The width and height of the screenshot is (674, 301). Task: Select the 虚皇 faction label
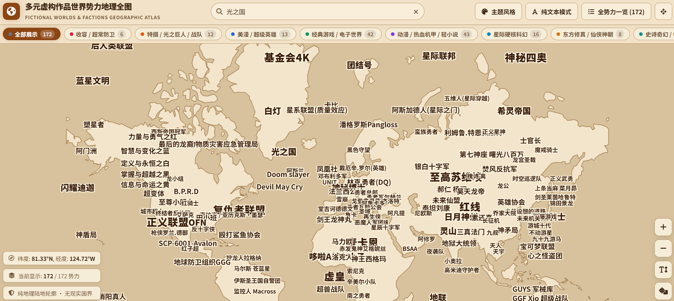pos(334,277)
